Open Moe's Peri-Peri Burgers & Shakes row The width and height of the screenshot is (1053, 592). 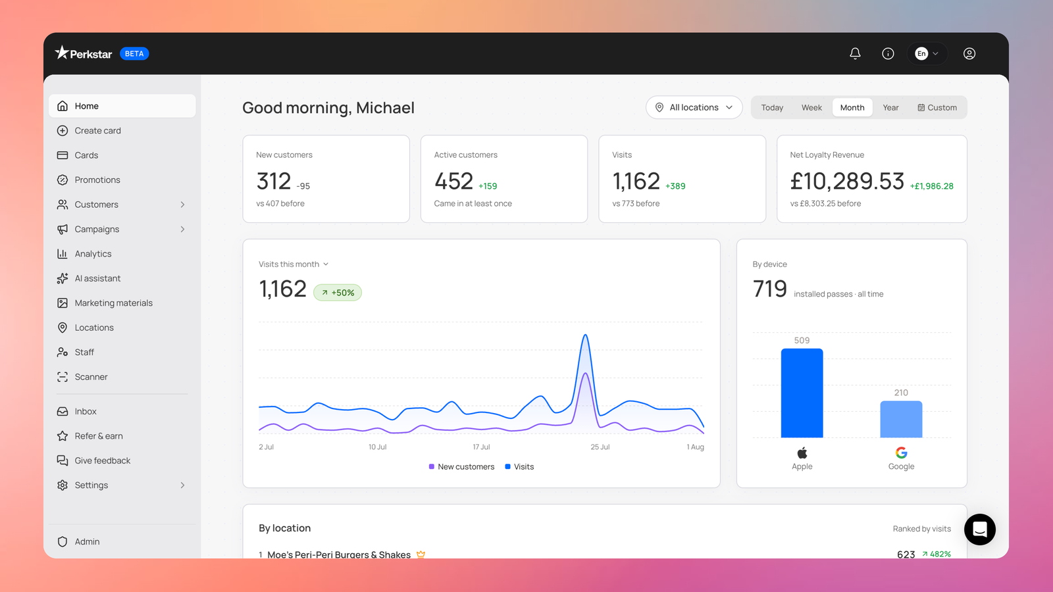pos(605,555)
